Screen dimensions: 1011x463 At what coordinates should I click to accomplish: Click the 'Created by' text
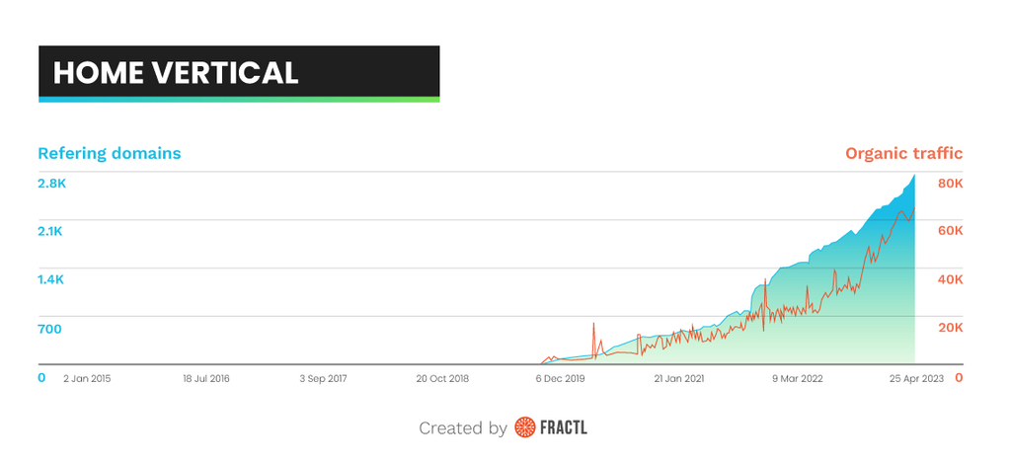(463, 428)
